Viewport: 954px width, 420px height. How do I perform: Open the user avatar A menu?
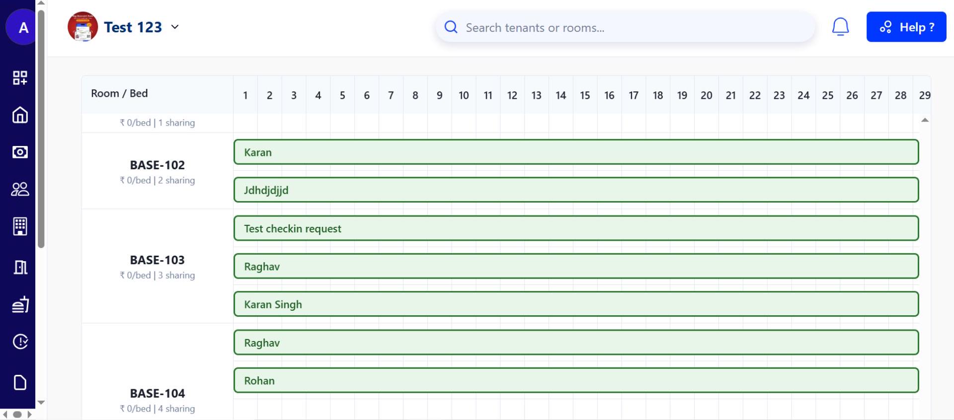pyautogui.click(x=23, y=28)
